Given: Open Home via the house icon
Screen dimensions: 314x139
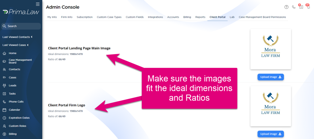Looking at the screenshot, I should pos(4,53).
